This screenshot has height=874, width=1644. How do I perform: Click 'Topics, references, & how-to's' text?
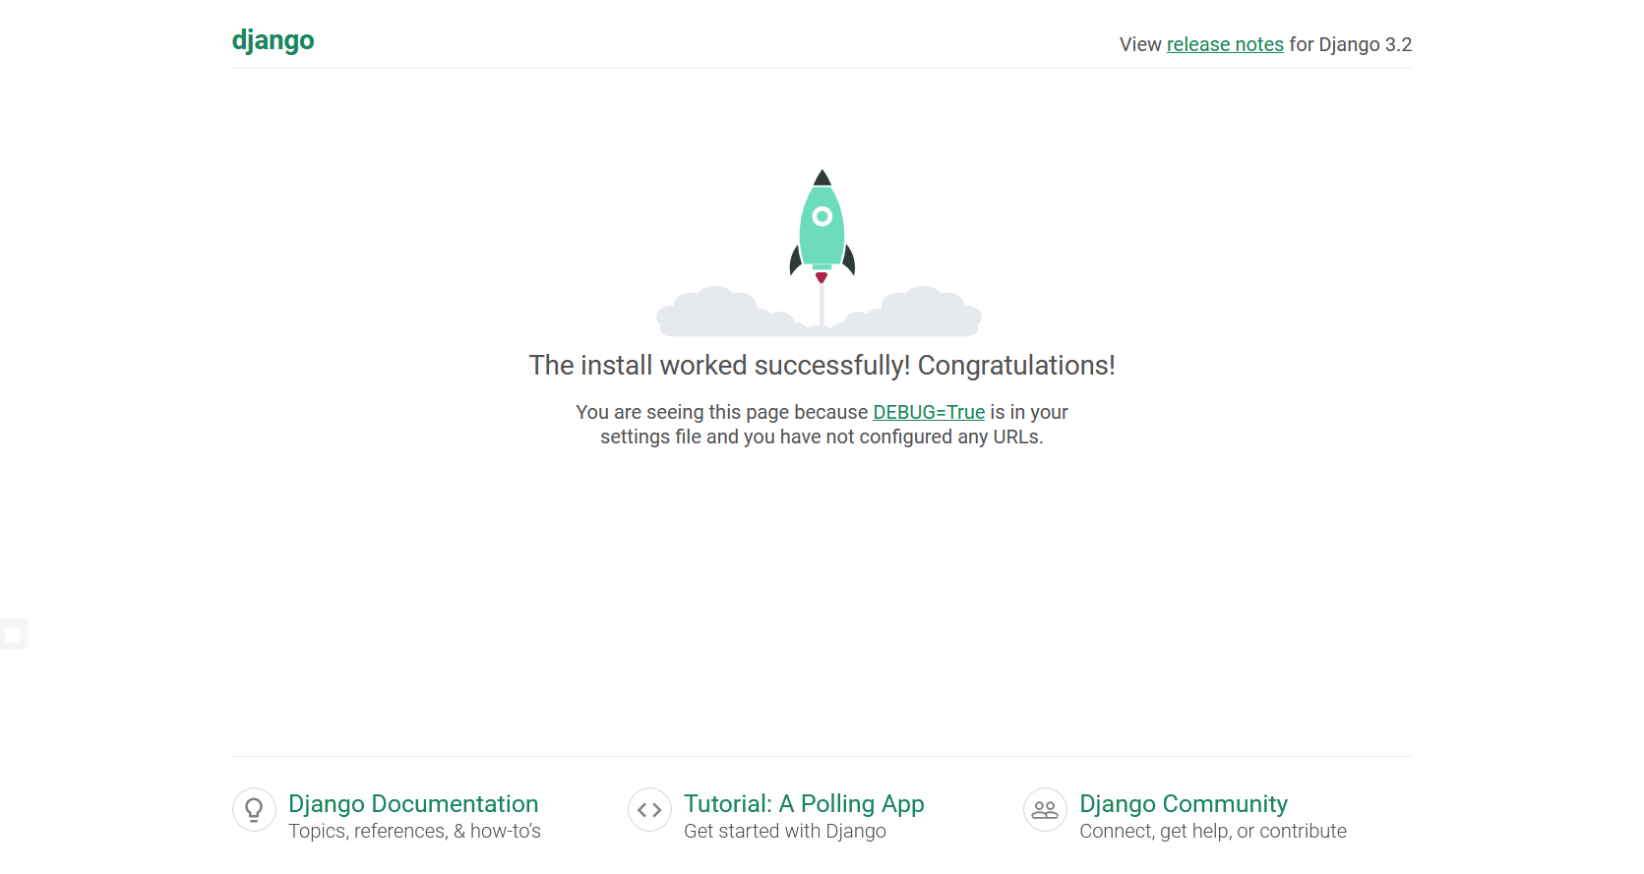pos(414,832)
